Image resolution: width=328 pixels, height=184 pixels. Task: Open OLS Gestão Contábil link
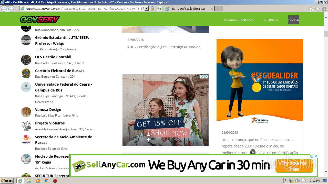pyautogui.click(x=53, y=57)
